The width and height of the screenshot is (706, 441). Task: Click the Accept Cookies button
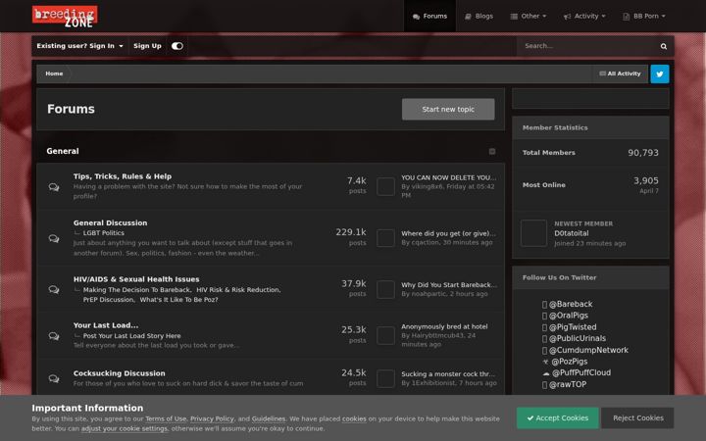pos(557,418)
